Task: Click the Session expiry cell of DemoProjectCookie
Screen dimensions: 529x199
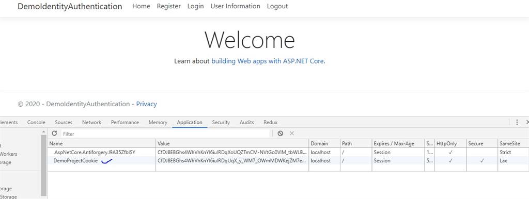Action: coord(382,161)
